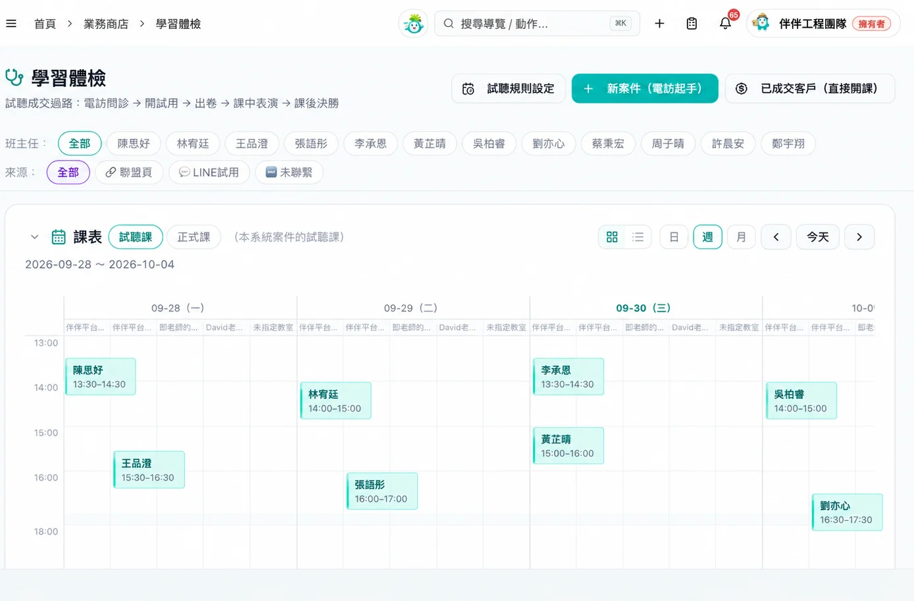Viewport: 914px width, 601px height.
Task: Open 張語彤 16:00–17:00 trial class
Action: coord(382,491)
